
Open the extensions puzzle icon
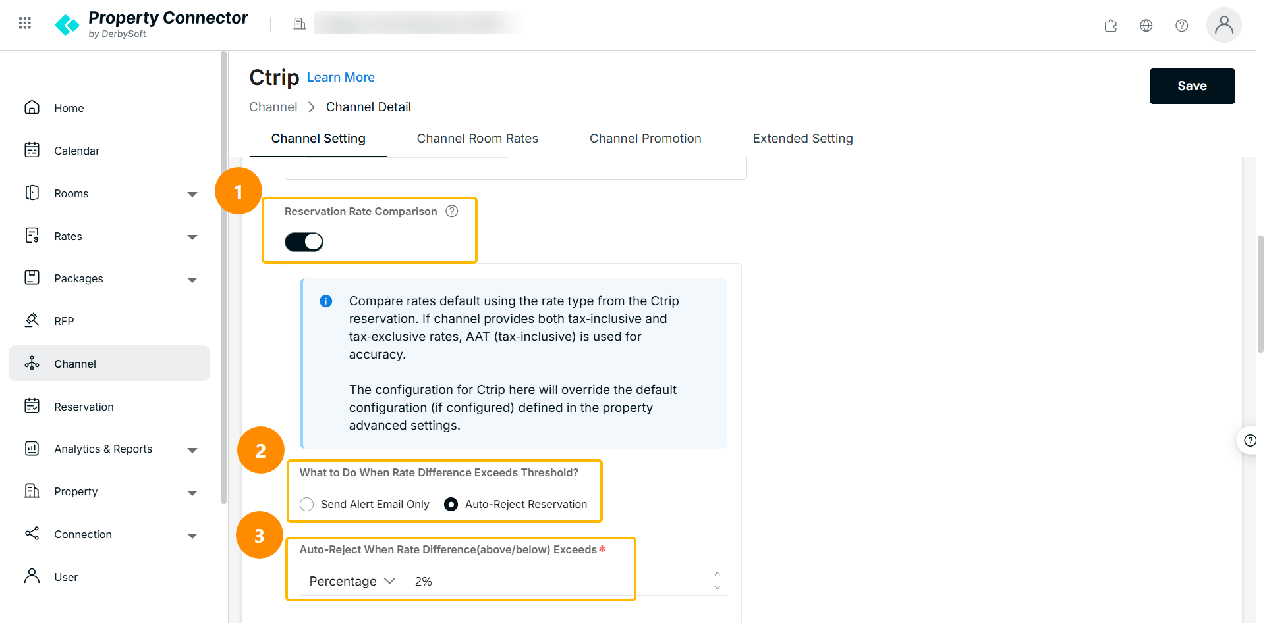point(1111,26)
